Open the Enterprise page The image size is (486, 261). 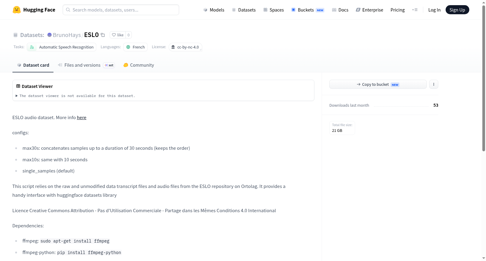[x=369, y=10]
